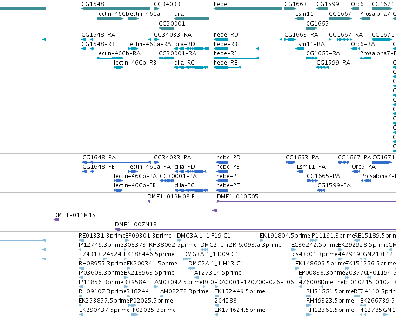Click the Lsm11 gene label

coord(304,13)
